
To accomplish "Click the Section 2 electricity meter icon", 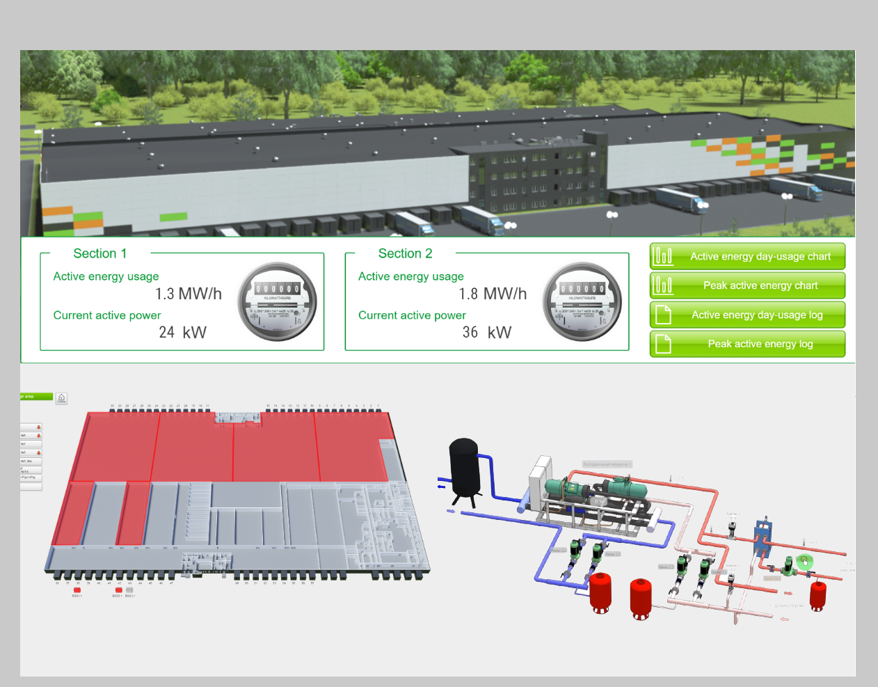I will pos(582,301).
